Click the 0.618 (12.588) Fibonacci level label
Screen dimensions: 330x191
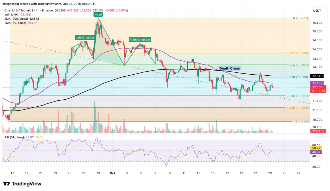297,77
